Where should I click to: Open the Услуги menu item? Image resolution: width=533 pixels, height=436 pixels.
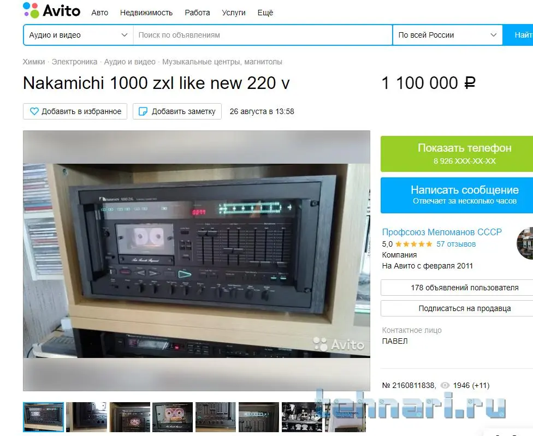(x=234, y=13)
